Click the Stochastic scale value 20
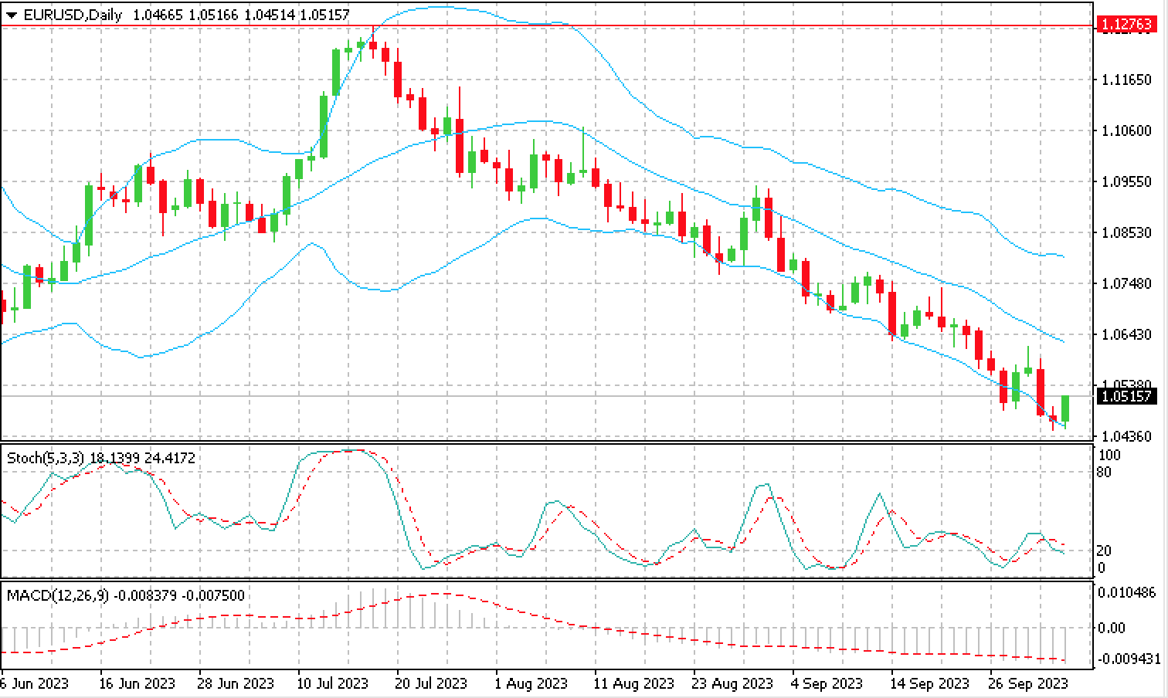The width and height of the screenshot is (1168, 698). click(x=1105, y=551)
